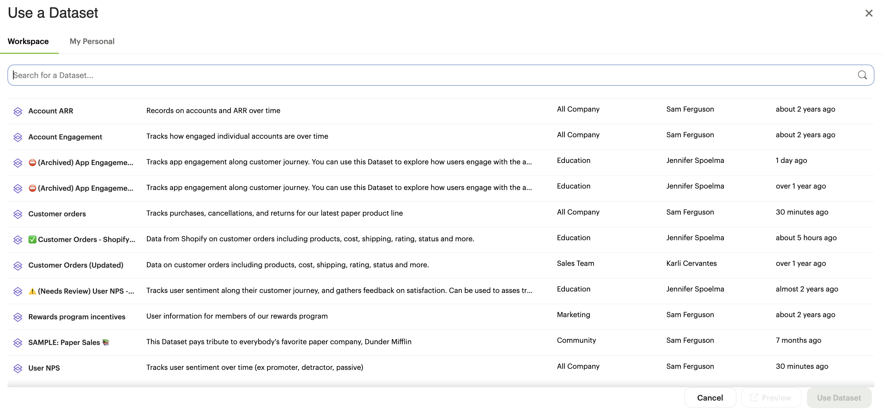The height and width of the screenshot is (419, 883).
Task: Click the green checkmark on Customer Orders - Shopify
Action: click(32, 239)
